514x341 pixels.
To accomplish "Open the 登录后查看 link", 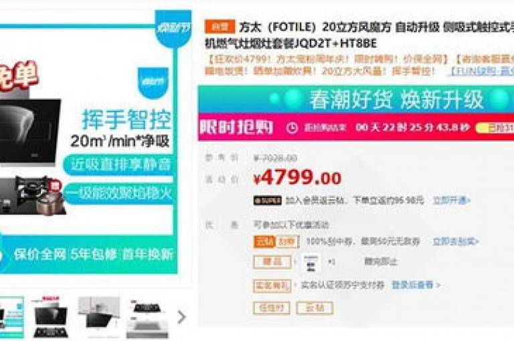I will (416, 285).
